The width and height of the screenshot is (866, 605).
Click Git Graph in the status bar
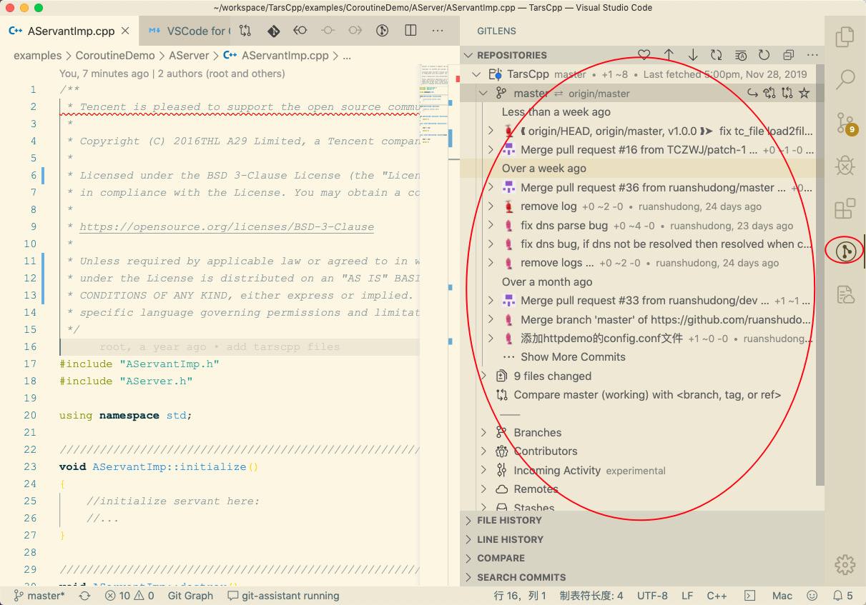click(x=190, y=596)
